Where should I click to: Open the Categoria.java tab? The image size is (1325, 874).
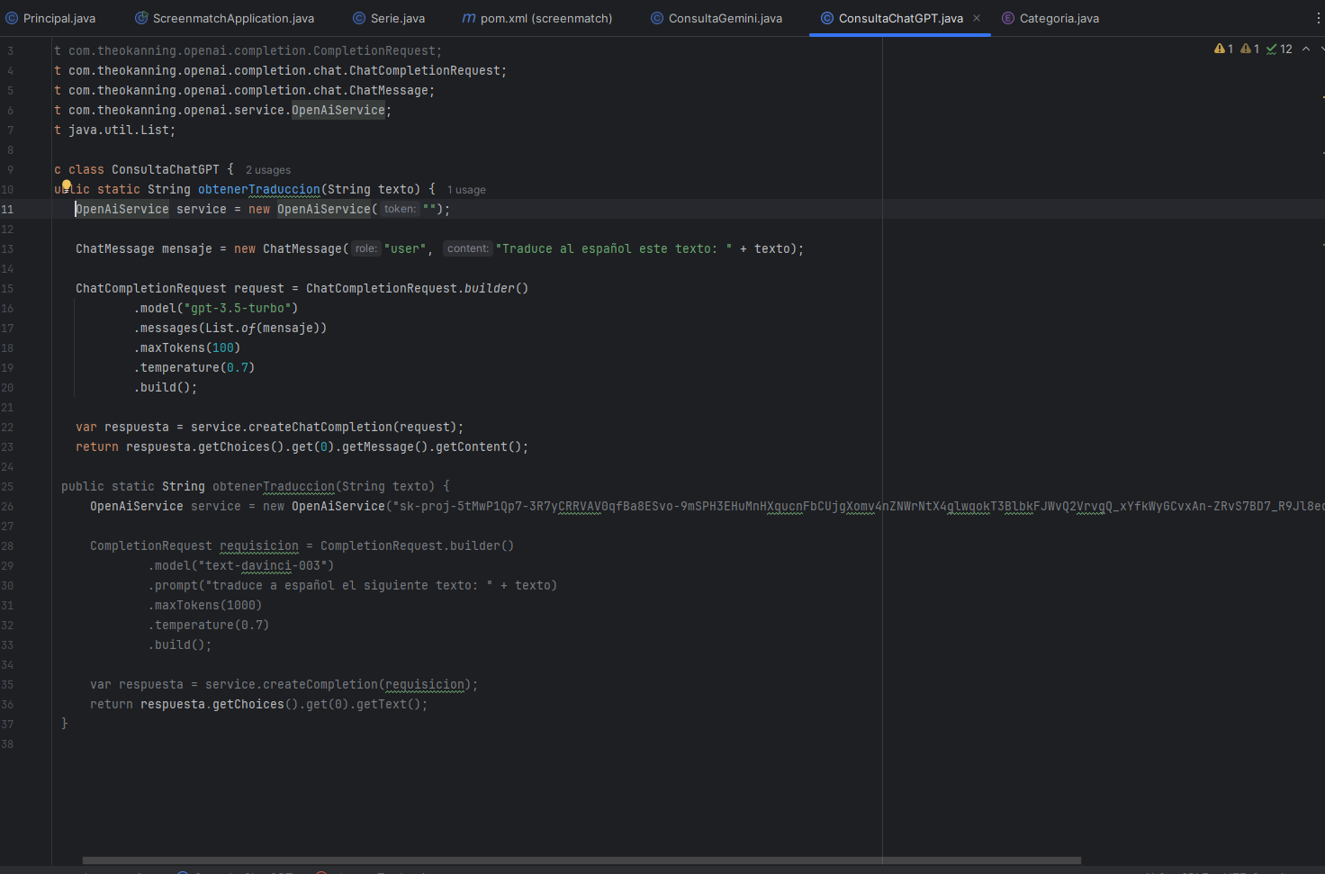[x=1050, y=18]
